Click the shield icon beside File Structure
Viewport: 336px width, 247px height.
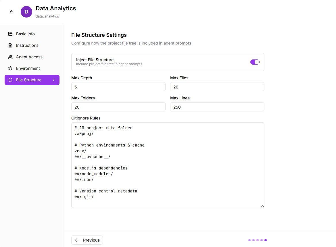[10, 80]
